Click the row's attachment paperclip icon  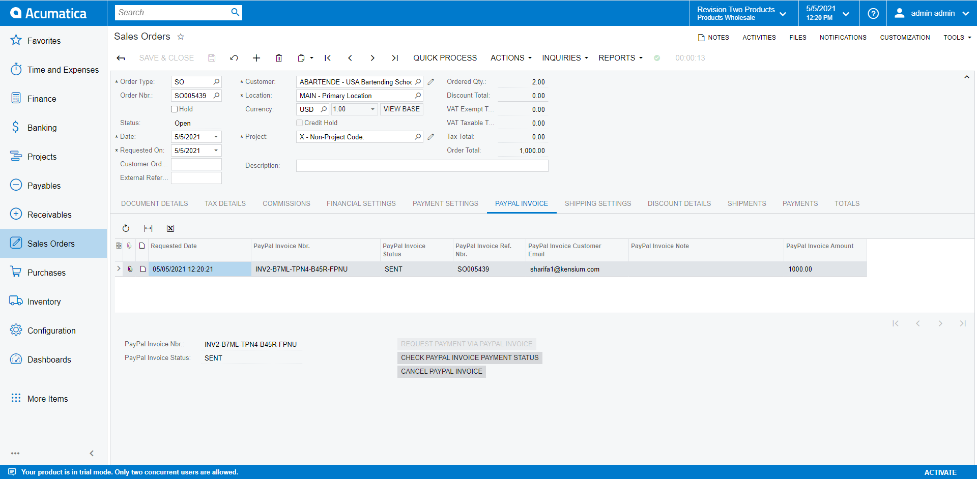[x=130, y=269]
